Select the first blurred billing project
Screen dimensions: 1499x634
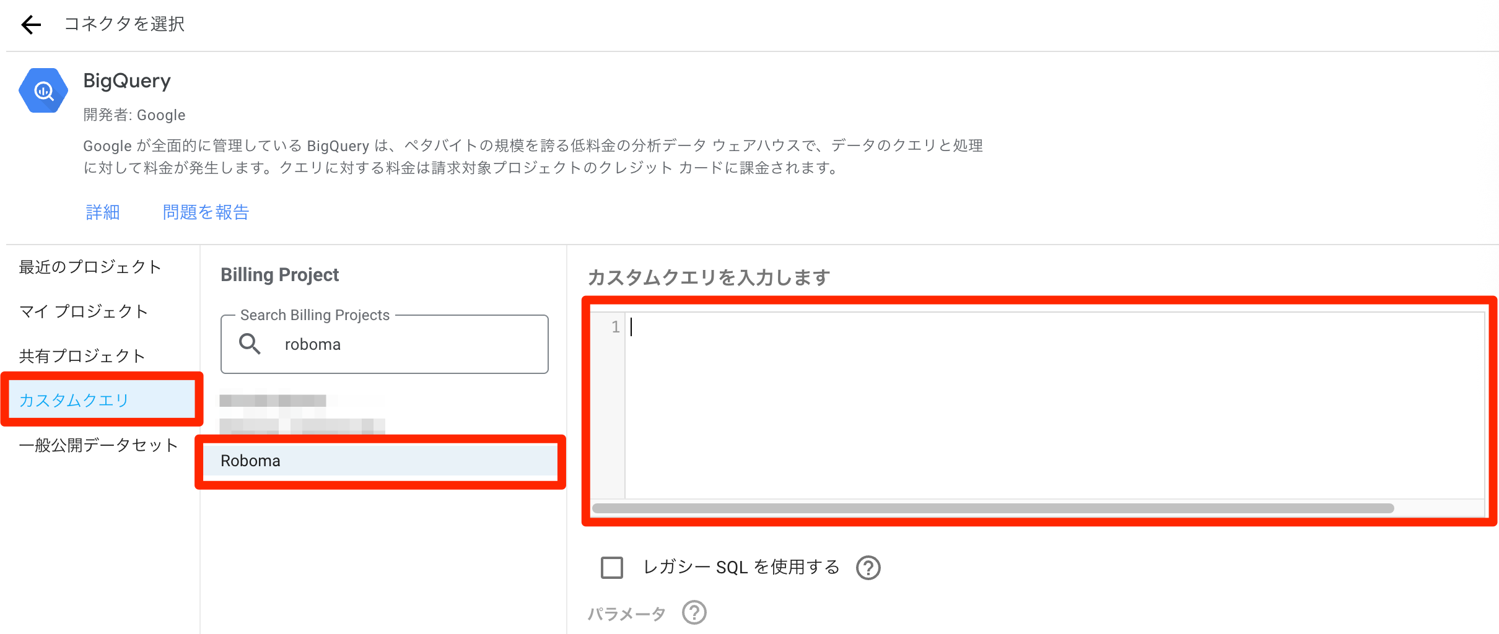tap(273, 401)
